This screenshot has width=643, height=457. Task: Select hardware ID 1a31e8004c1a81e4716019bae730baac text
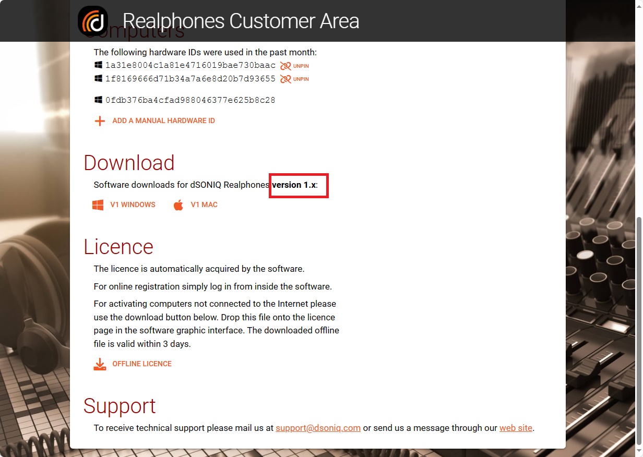pos(190,66)
